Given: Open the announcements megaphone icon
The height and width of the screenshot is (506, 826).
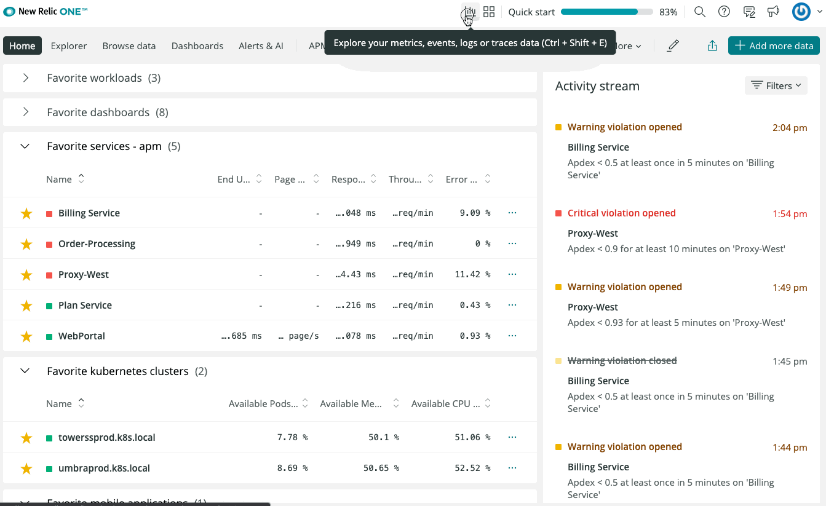Looking at the screenshot, I should [x=774, y=12].
